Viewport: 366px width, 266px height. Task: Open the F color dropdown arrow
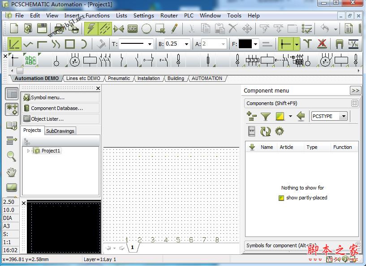click(x=256, y=44)
